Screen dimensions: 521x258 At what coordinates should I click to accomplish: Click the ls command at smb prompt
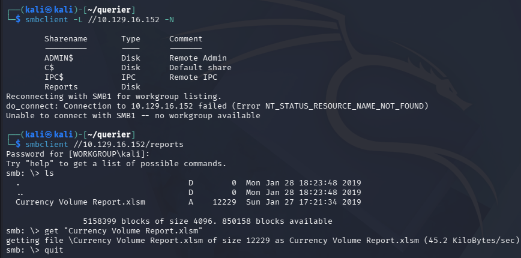click(49, 173)
